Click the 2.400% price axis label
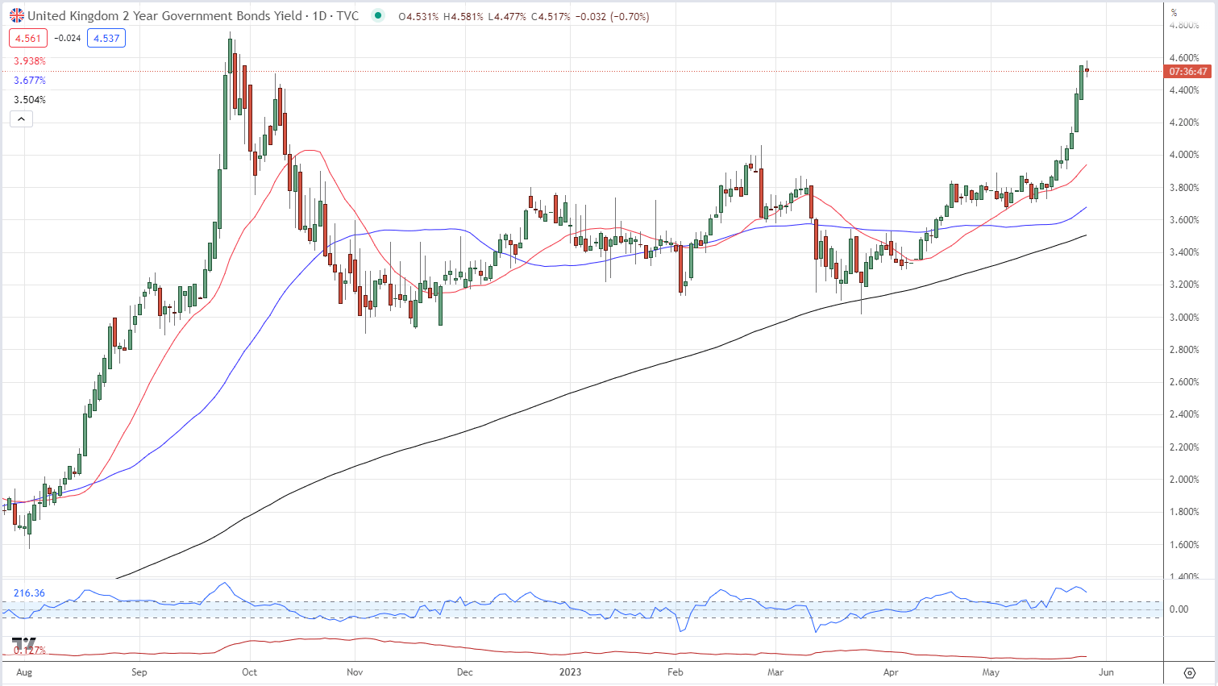 click(1184, 414)
